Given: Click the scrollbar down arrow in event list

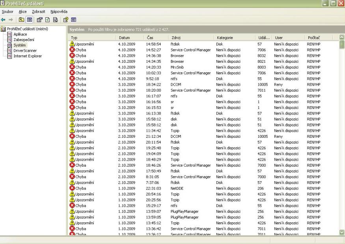Looking at the screenshot, I should 341,232.
